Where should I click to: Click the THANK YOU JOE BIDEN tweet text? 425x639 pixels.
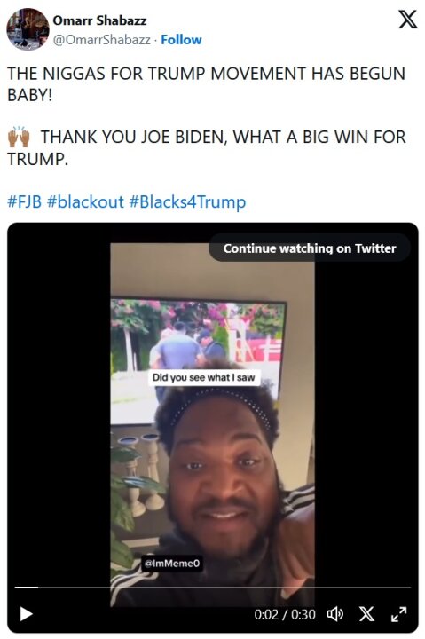click(206, 147)
